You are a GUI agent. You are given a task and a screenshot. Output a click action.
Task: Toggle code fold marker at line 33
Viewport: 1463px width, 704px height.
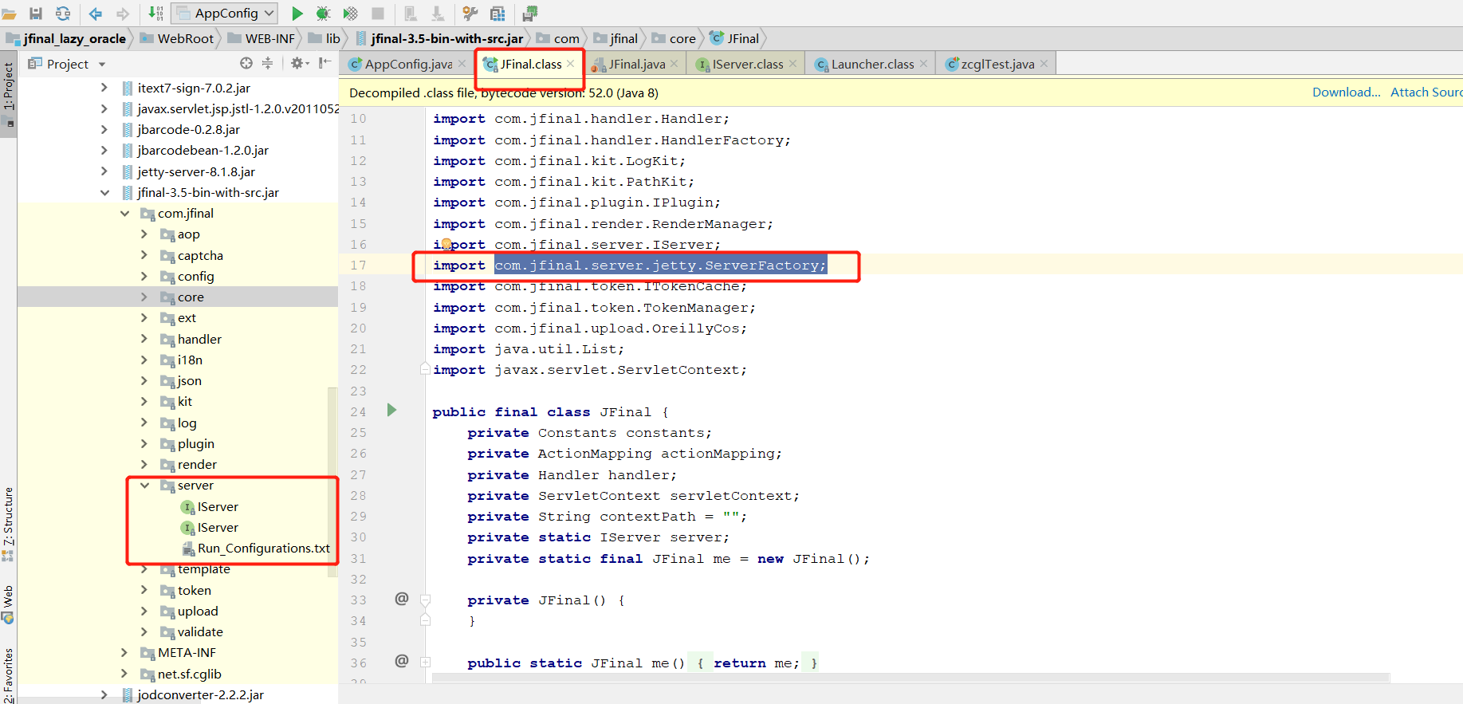(426, 600)
